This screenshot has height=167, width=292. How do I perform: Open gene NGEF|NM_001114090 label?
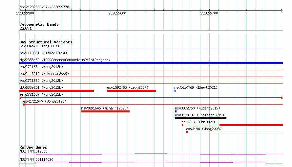(36, 159)
